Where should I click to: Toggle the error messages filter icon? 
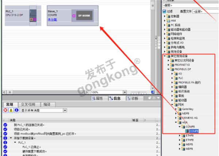pos(5,110)
